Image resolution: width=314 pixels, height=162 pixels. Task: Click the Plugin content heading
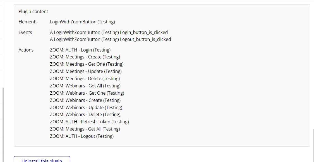tap(33, 11)
